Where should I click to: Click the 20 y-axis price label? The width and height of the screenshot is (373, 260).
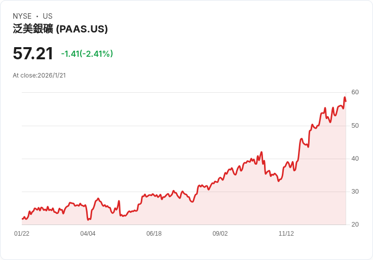coord(355,225)
